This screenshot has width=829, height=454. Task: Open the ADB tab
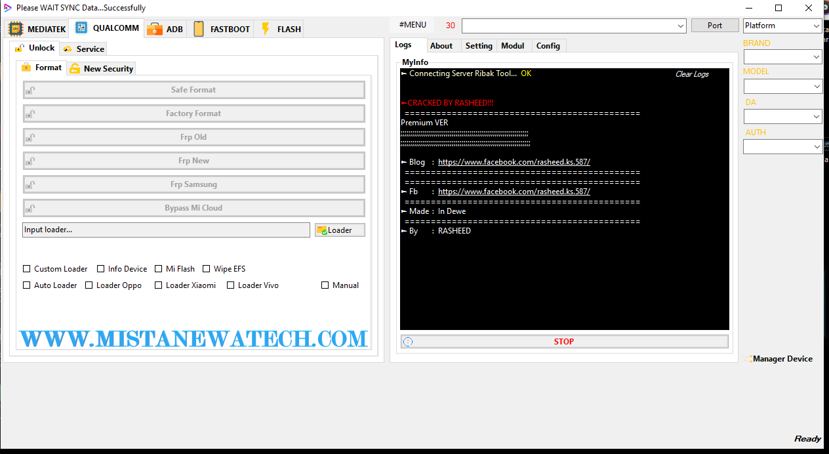coord(165,29)
